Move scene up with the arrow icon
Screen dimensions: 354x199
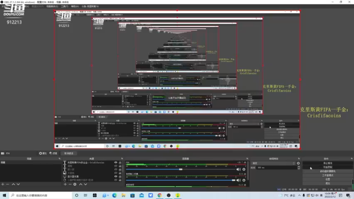pos(13,184)
